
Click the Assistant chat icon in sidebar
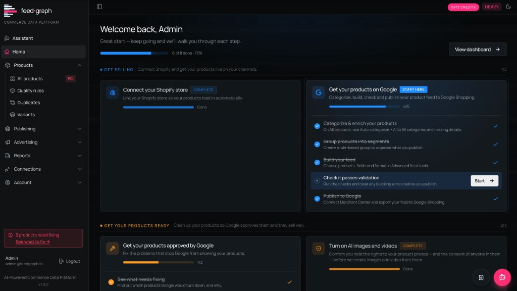pyautogui.click(x=7, y=38)
